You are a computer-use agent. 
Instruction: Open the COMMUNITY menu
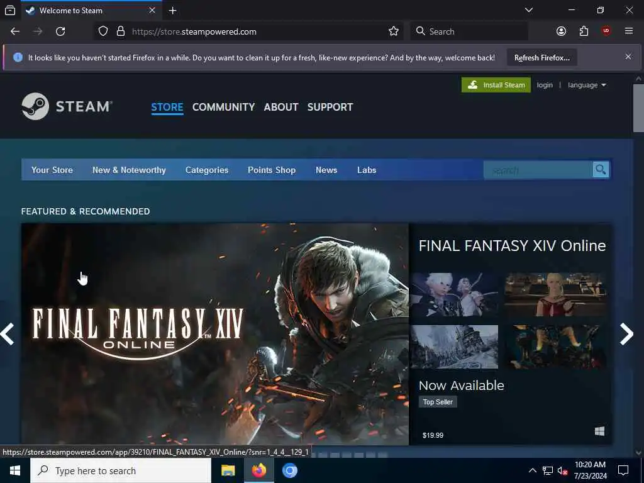[x=223, y=107]
